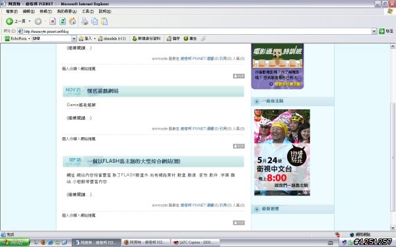Click the bullet icon beside 最新迴響 heading
Screen dimensions: 396x247
(257, 209)
